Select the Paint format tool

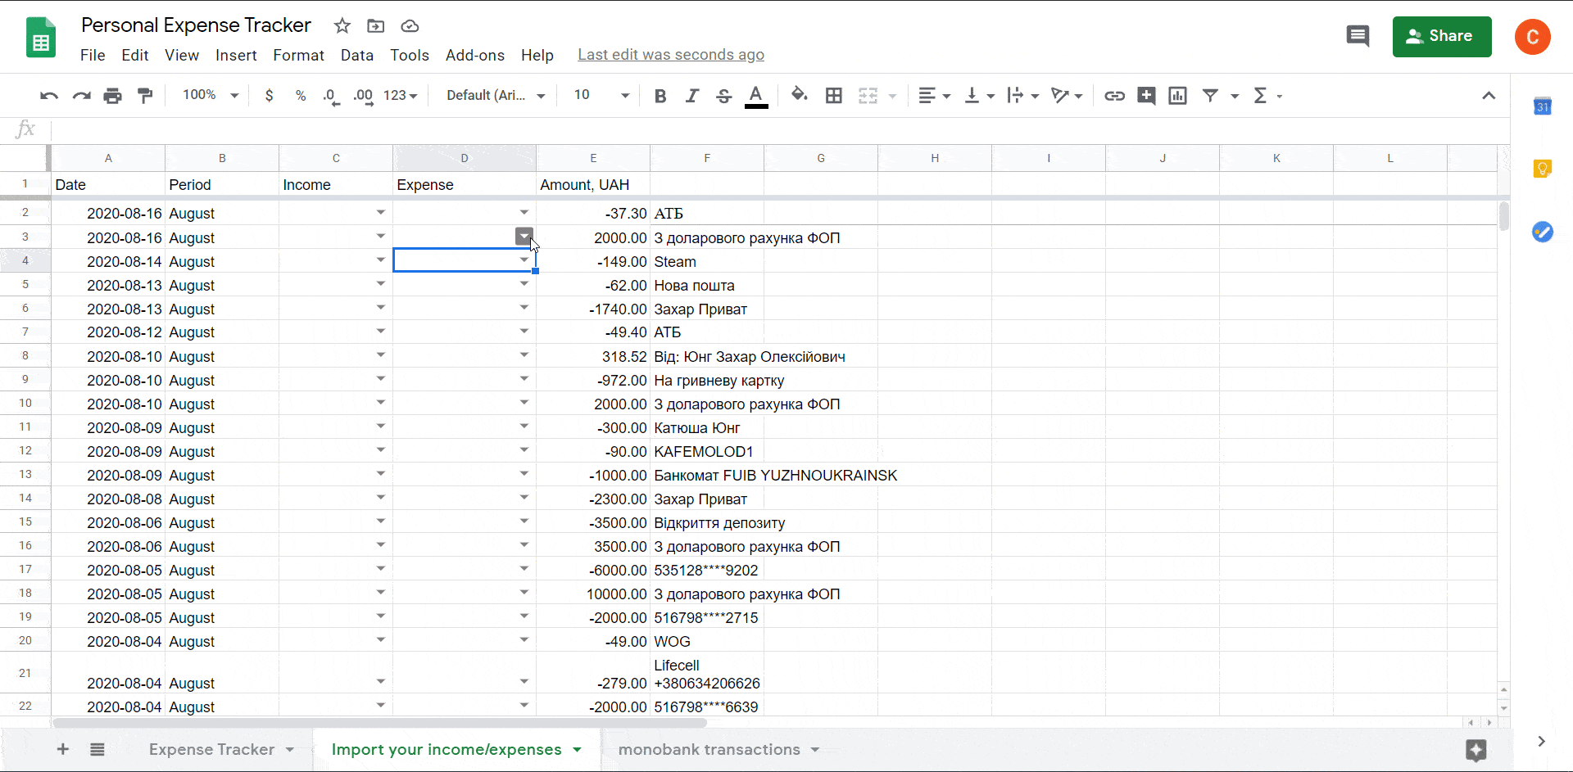click(145, 95)
